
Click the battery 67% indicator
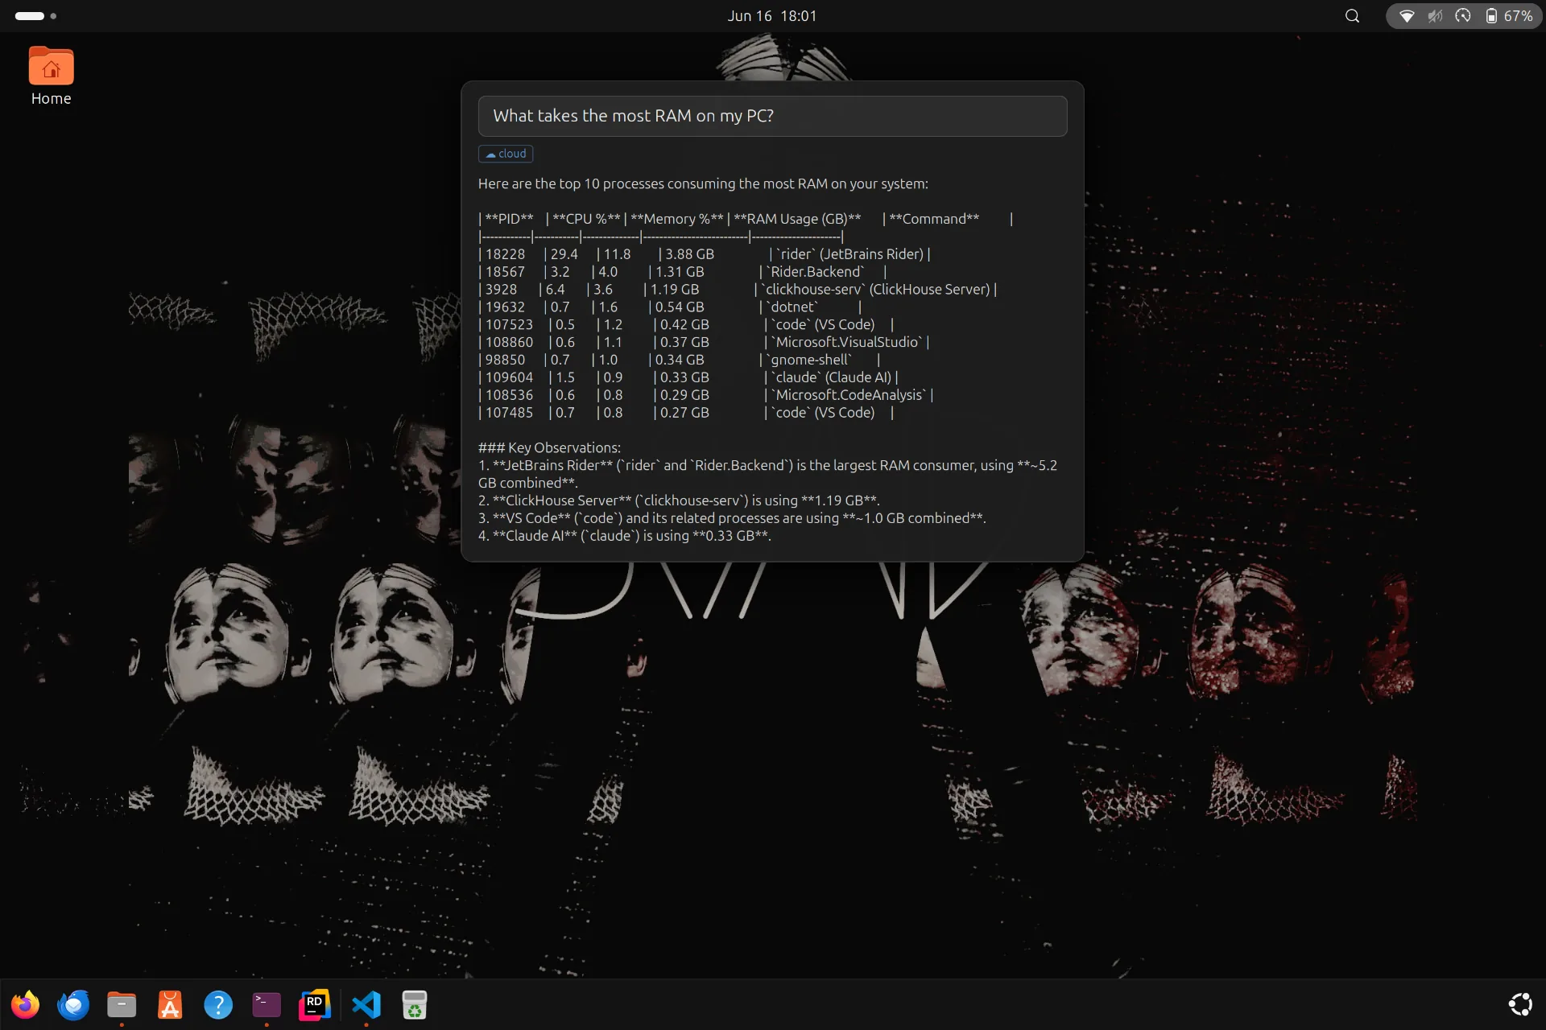click(1509, 16)
